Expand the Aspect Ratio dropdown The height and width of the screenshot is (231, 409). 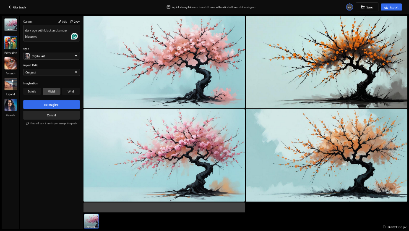coord(51,72)
